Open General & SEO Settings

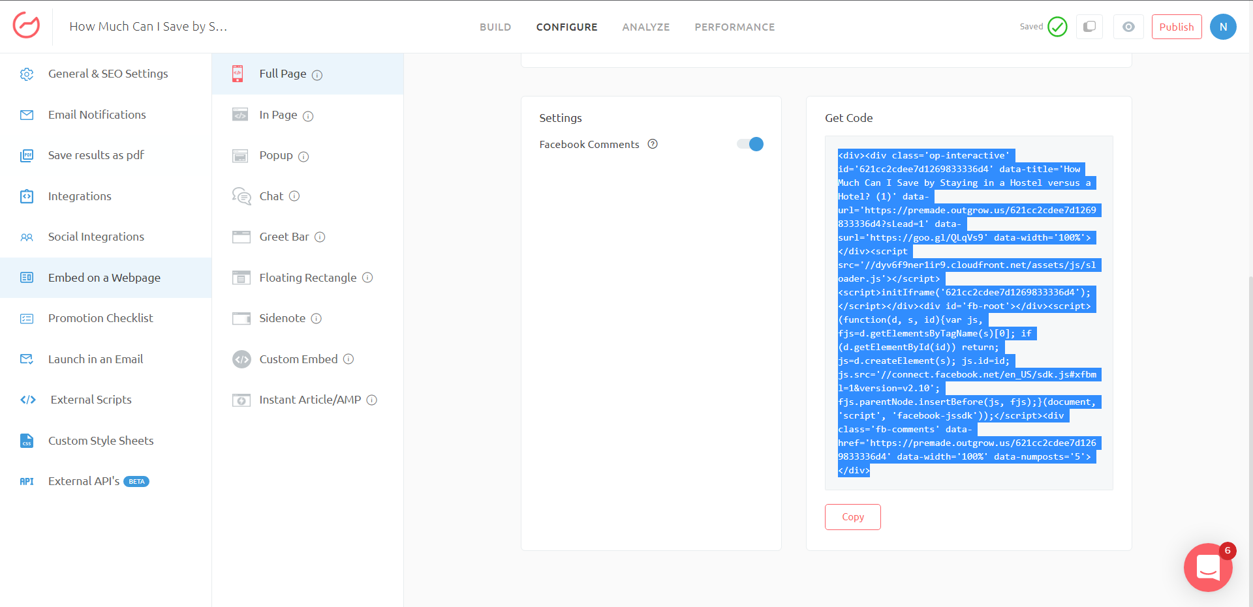point(106,74)
